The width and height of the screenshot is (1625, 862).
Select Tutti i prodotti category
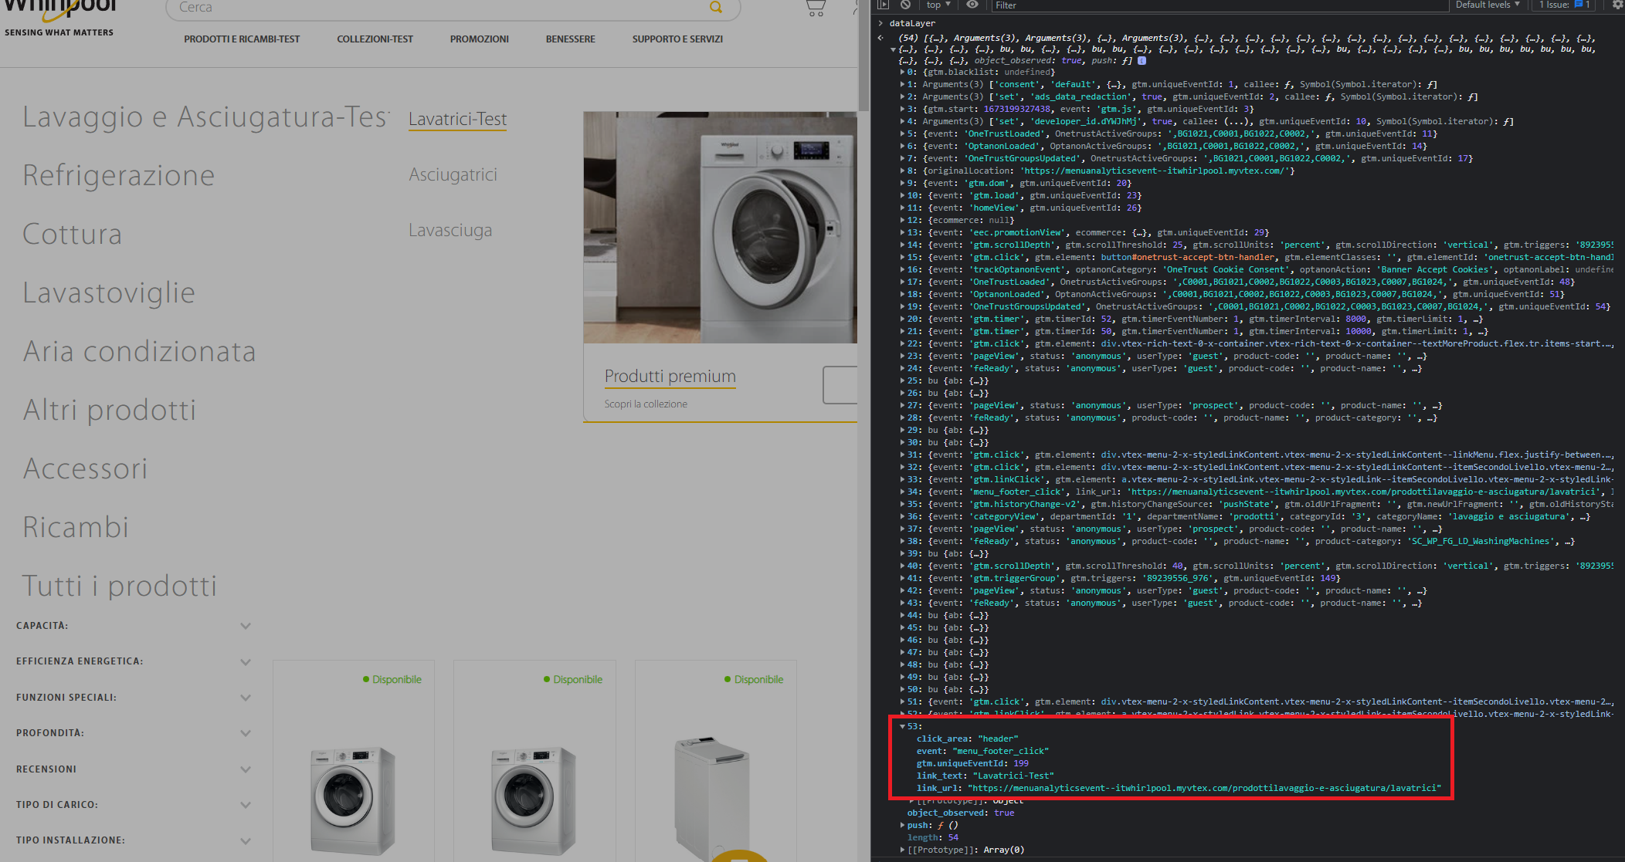pos(120,586)
